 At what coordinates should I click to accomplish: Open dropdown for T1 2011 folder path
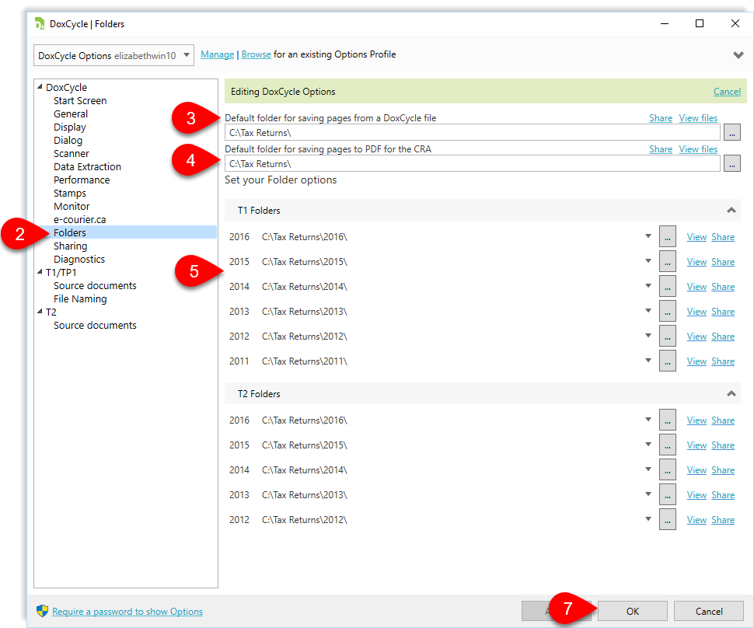pos(648,361)
